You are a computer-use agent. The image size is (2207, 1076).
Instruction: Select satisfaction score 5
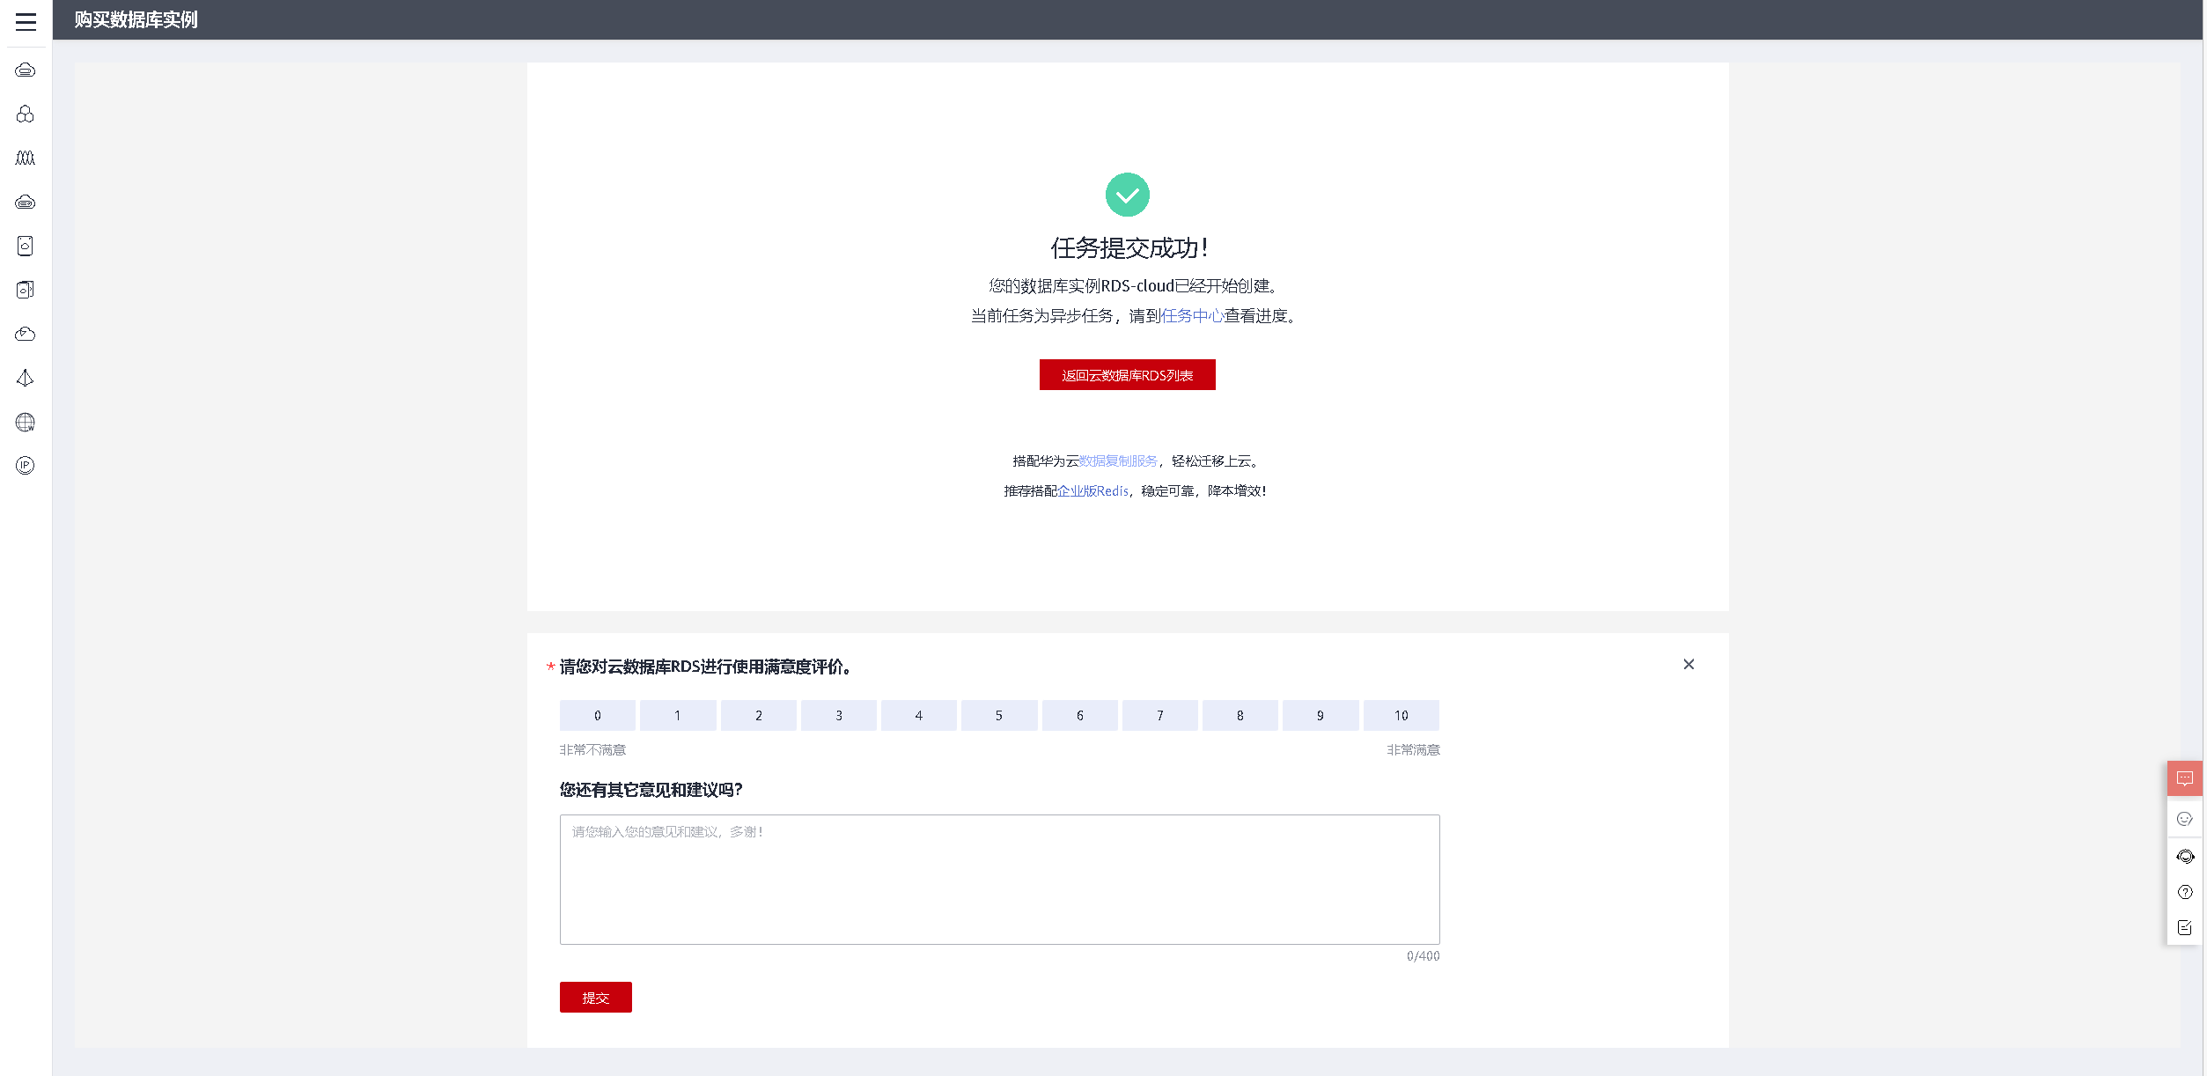pyautogui.click(x=998, y=715)
